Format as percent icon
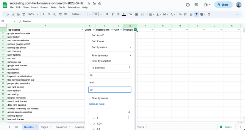Viewport: 245px width, 130px height. tap(49, 14)
